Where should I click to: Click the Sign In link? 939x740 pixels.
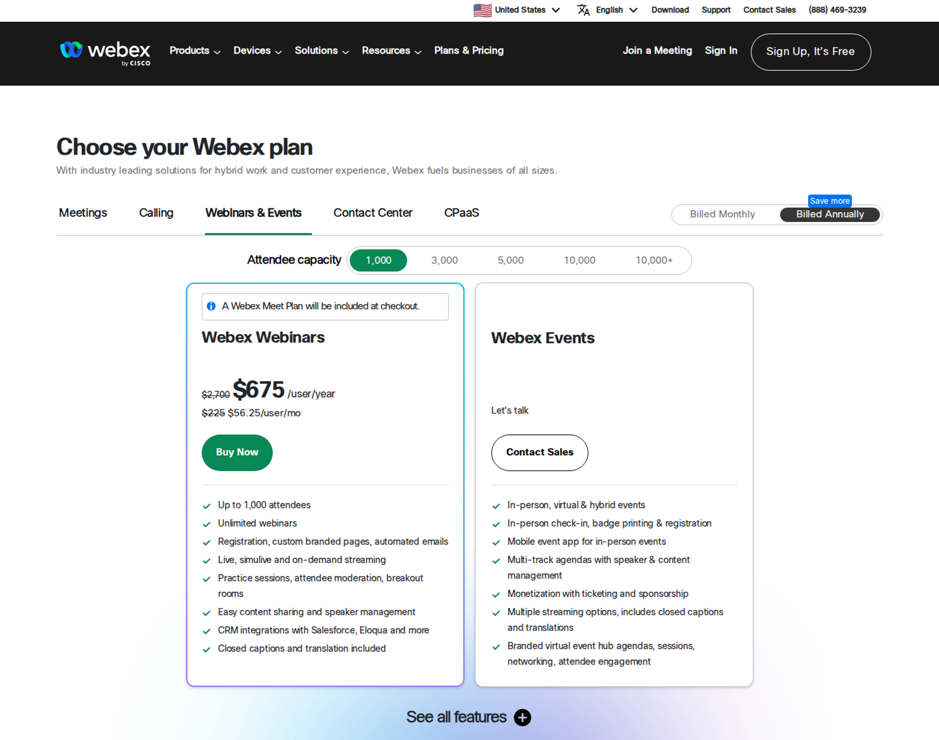pyautogui.click(x=721, y=51)
